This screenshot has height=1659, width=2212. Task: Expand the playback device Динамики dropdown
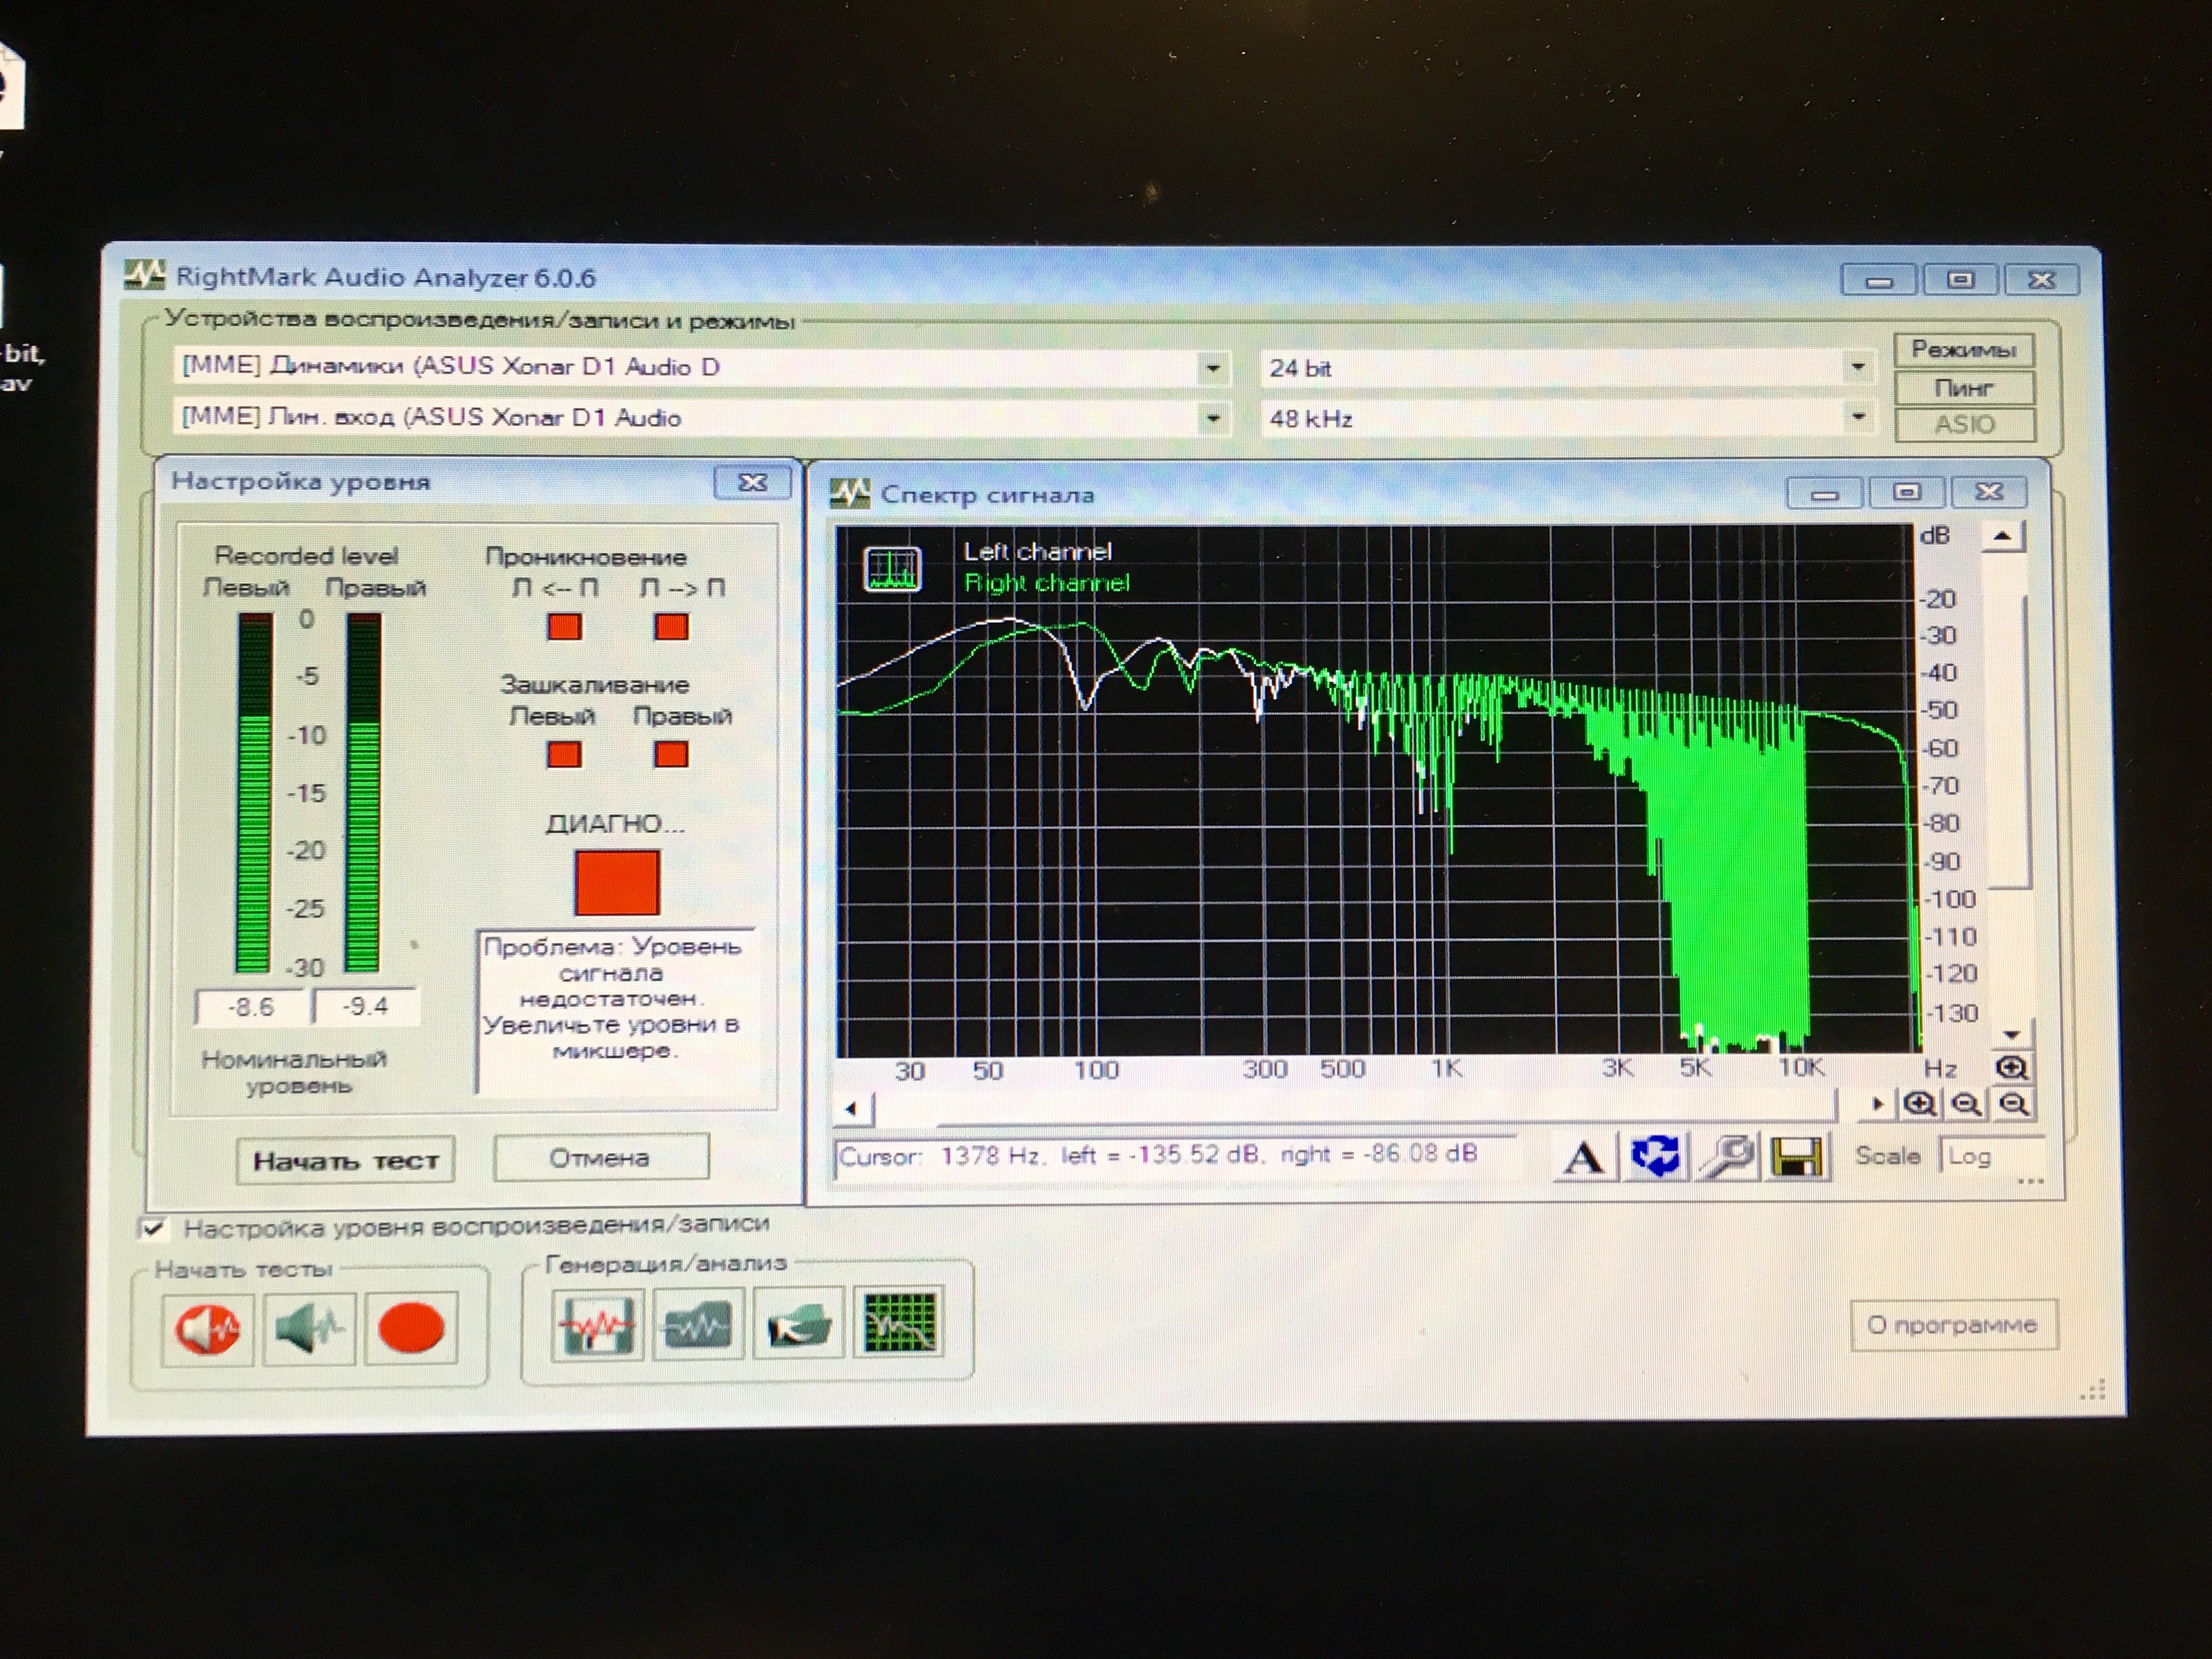point(1212,368)
